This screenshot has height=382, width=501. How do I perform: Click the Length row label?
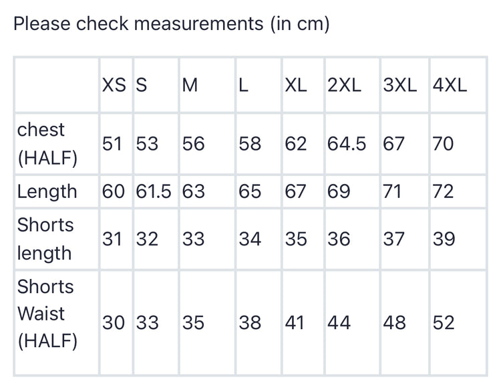pos(47,191)
